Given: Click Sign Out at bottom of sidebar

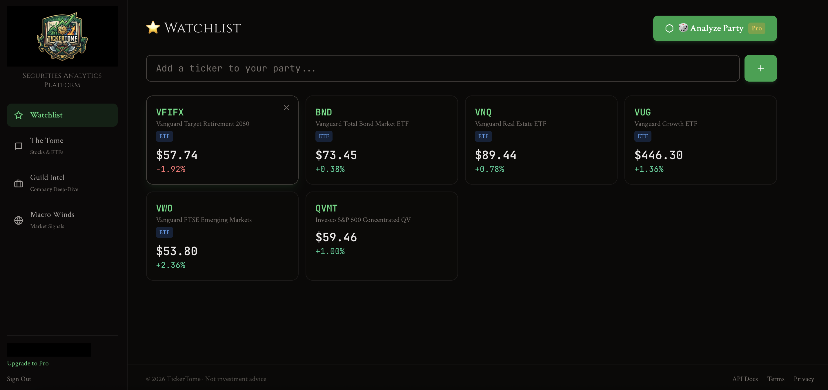Looking at the screenshot, I should [x=19, y=379].
